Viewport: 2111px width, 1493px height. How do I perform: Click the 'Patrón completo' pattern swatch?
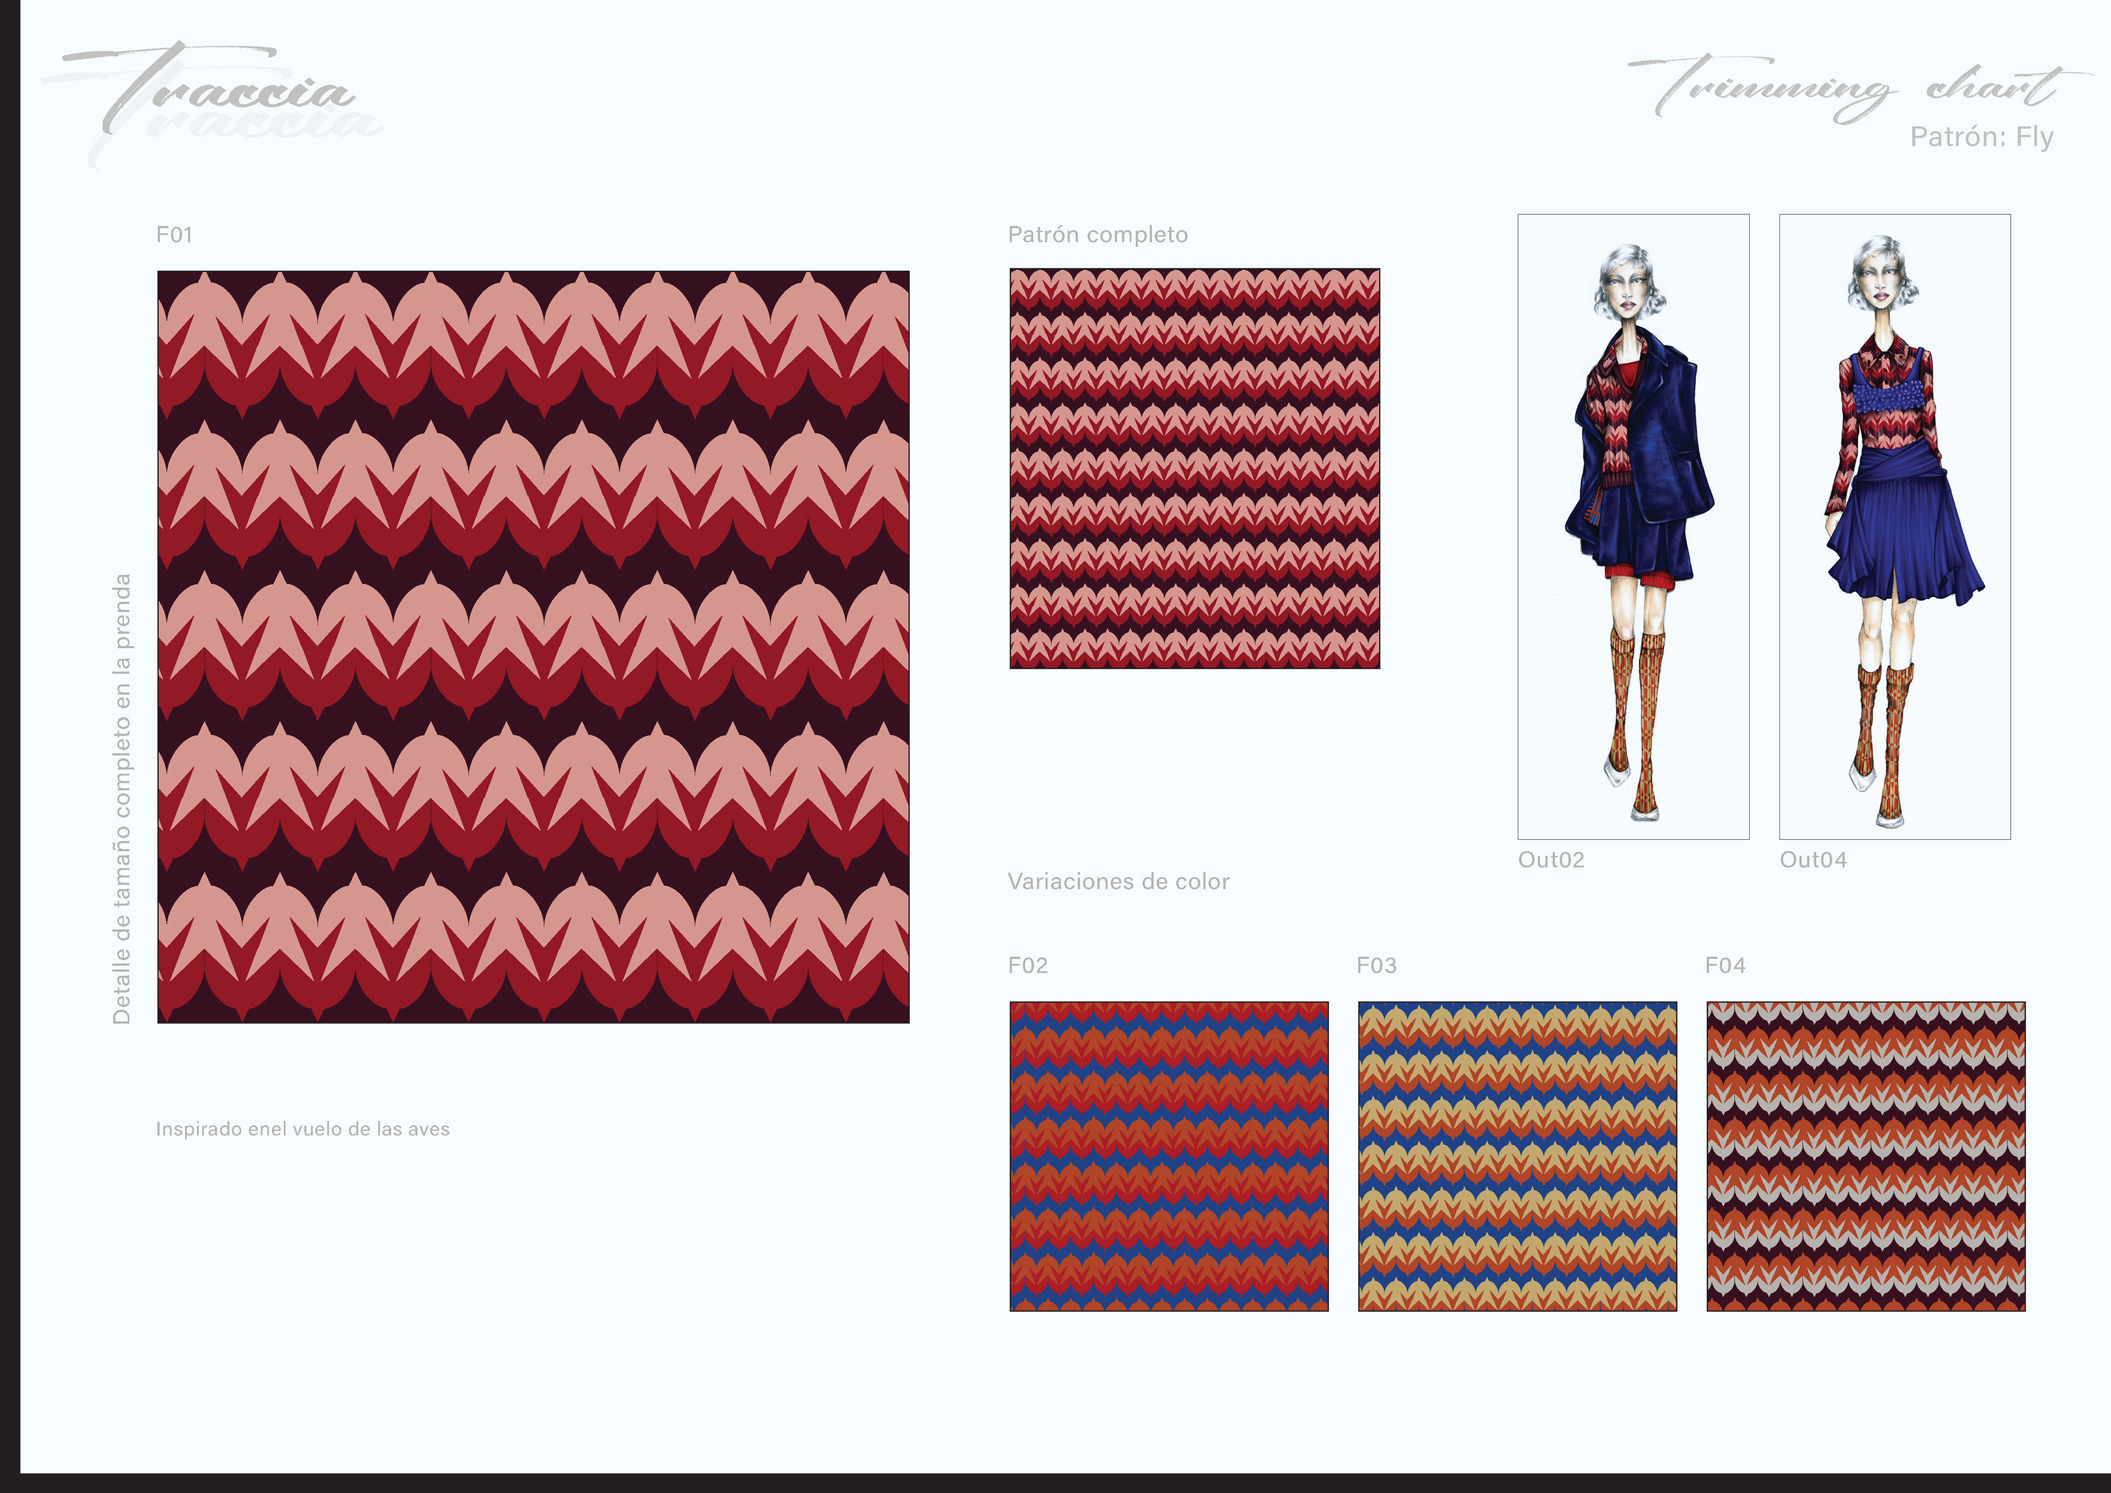click(1195, 468)
